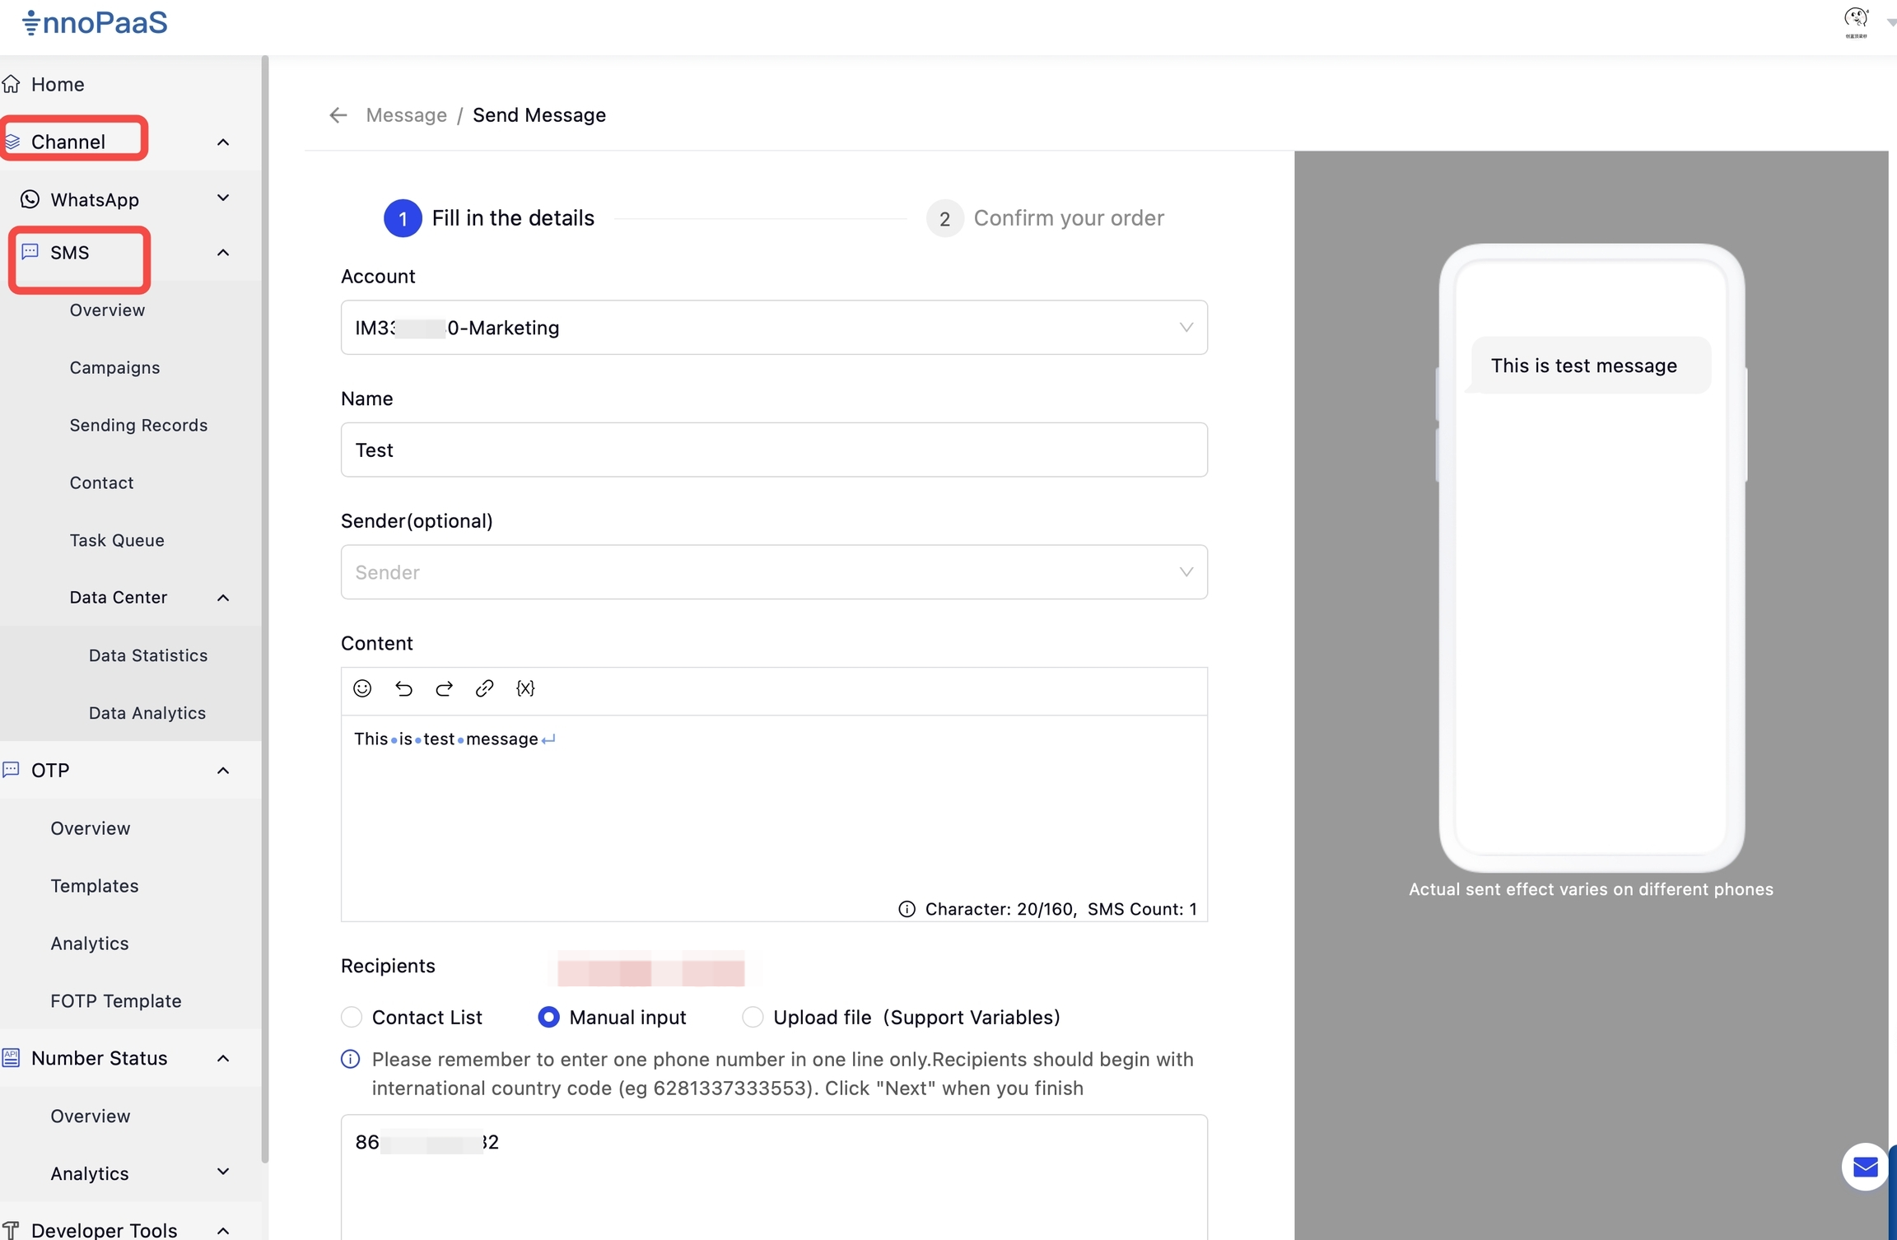Select the Manual input radio option

click(548, 1018)
